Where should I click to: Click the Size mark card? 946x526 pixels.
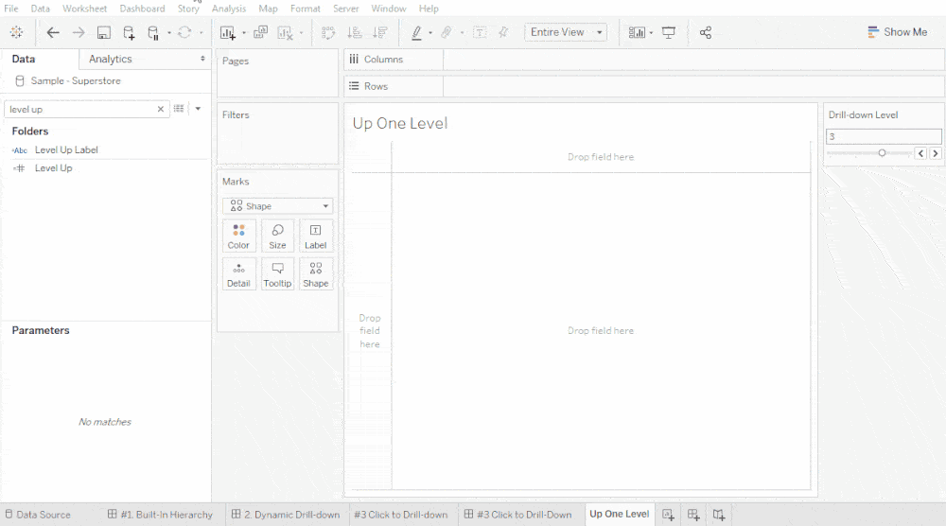277,236
